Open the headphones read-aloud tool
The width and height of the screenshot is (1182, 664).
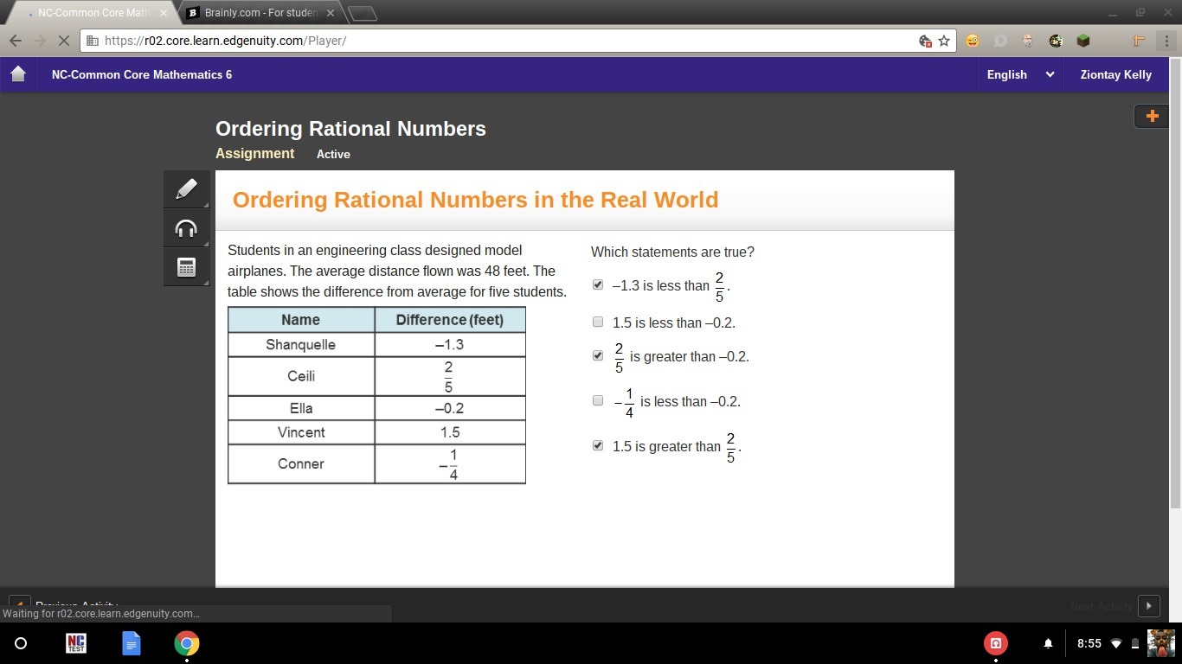pos(186,228)
